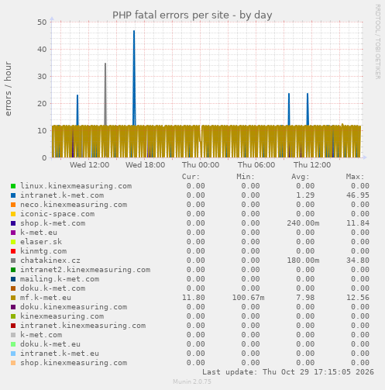Click the 11.80 current value
Screen dimensions: 385x390
pyautogui.click(x=194, y=298)
